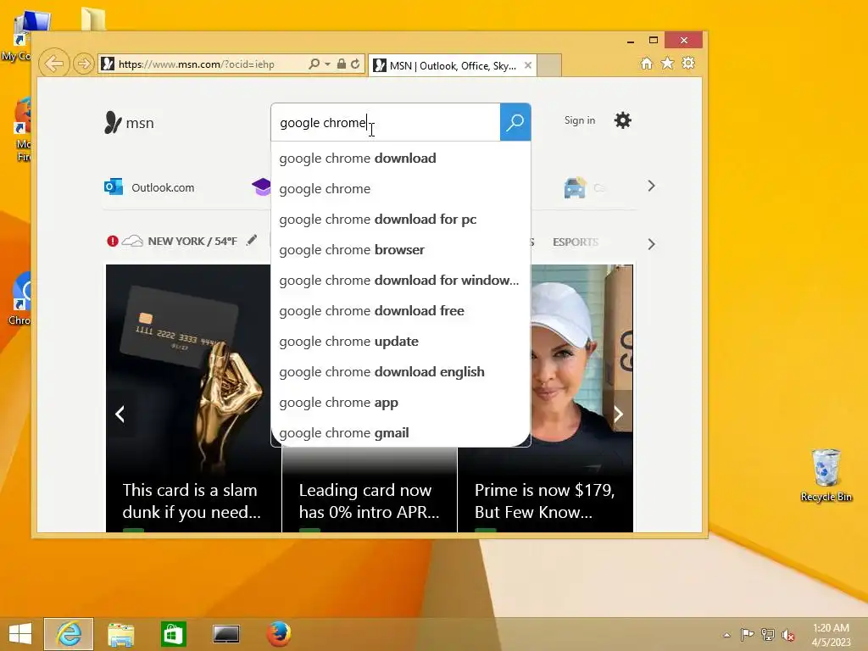Expand news categories with right chevron

point(651,244)
